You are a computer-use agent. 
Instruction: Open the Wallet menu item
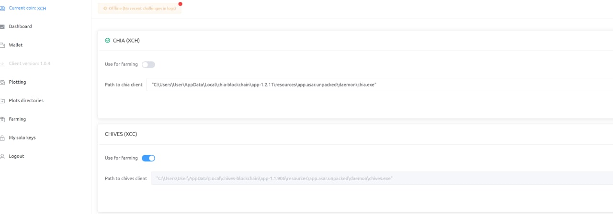16,45
